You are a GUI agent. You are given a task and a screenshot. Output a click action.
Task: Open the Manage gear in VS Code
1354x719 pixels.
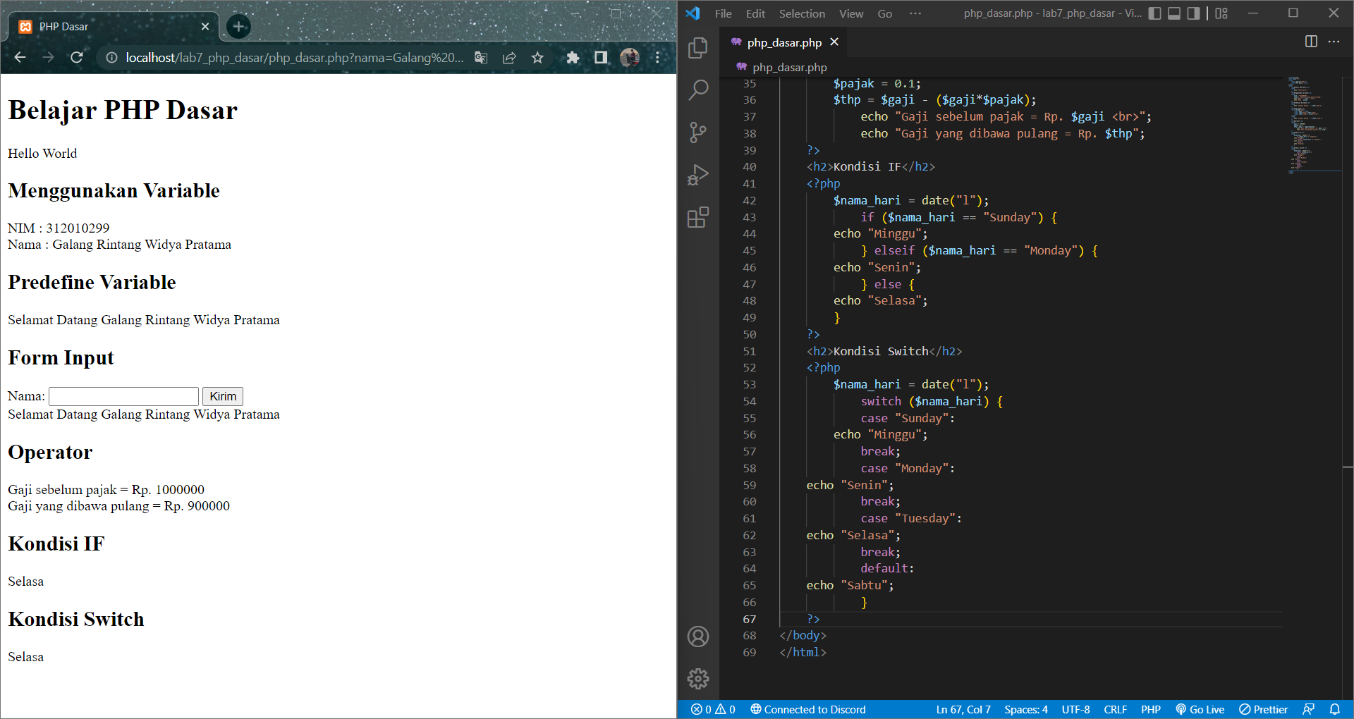[x=698, y=679]
